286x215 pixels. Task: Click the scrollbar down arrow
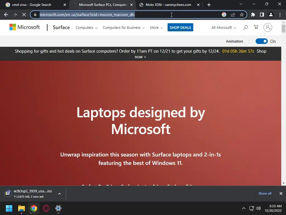tap(283, 183)
